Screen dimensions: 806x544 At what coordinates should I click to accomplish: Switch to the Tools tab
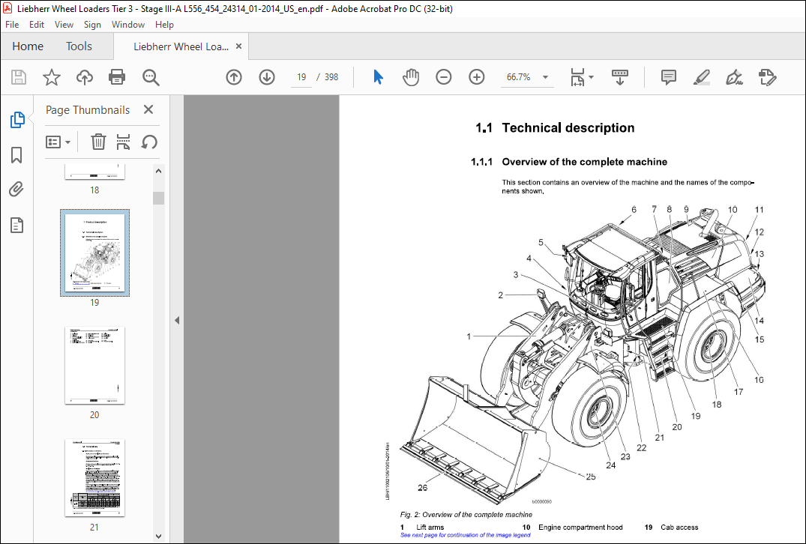[x=79, y=46]
